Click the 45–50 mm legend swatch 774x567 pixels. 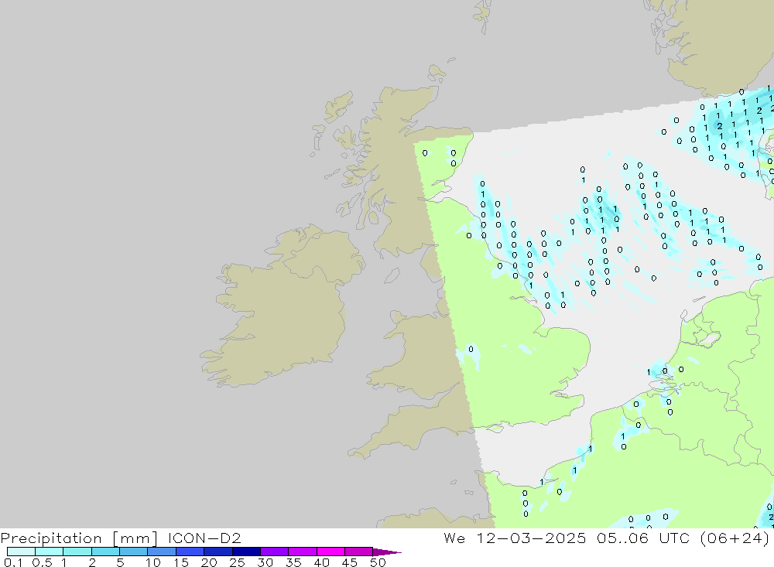coord(358,552)
